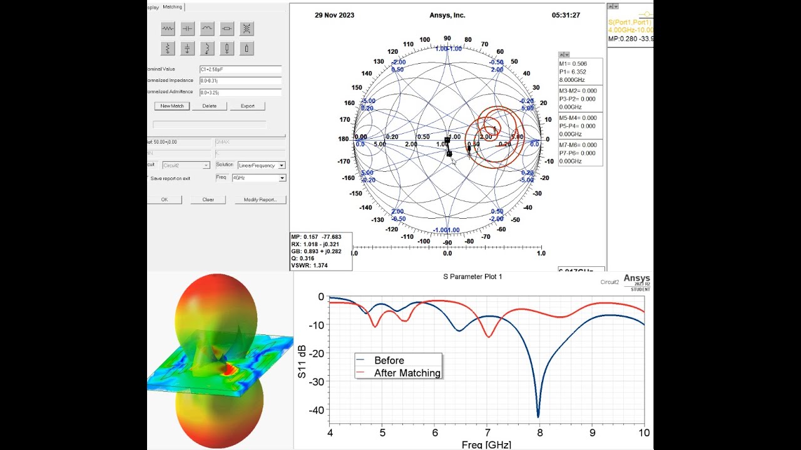Click the S(Port1,Port1) trace legend
Viewport: 801px width, 450px height.
tap(630, 22)
